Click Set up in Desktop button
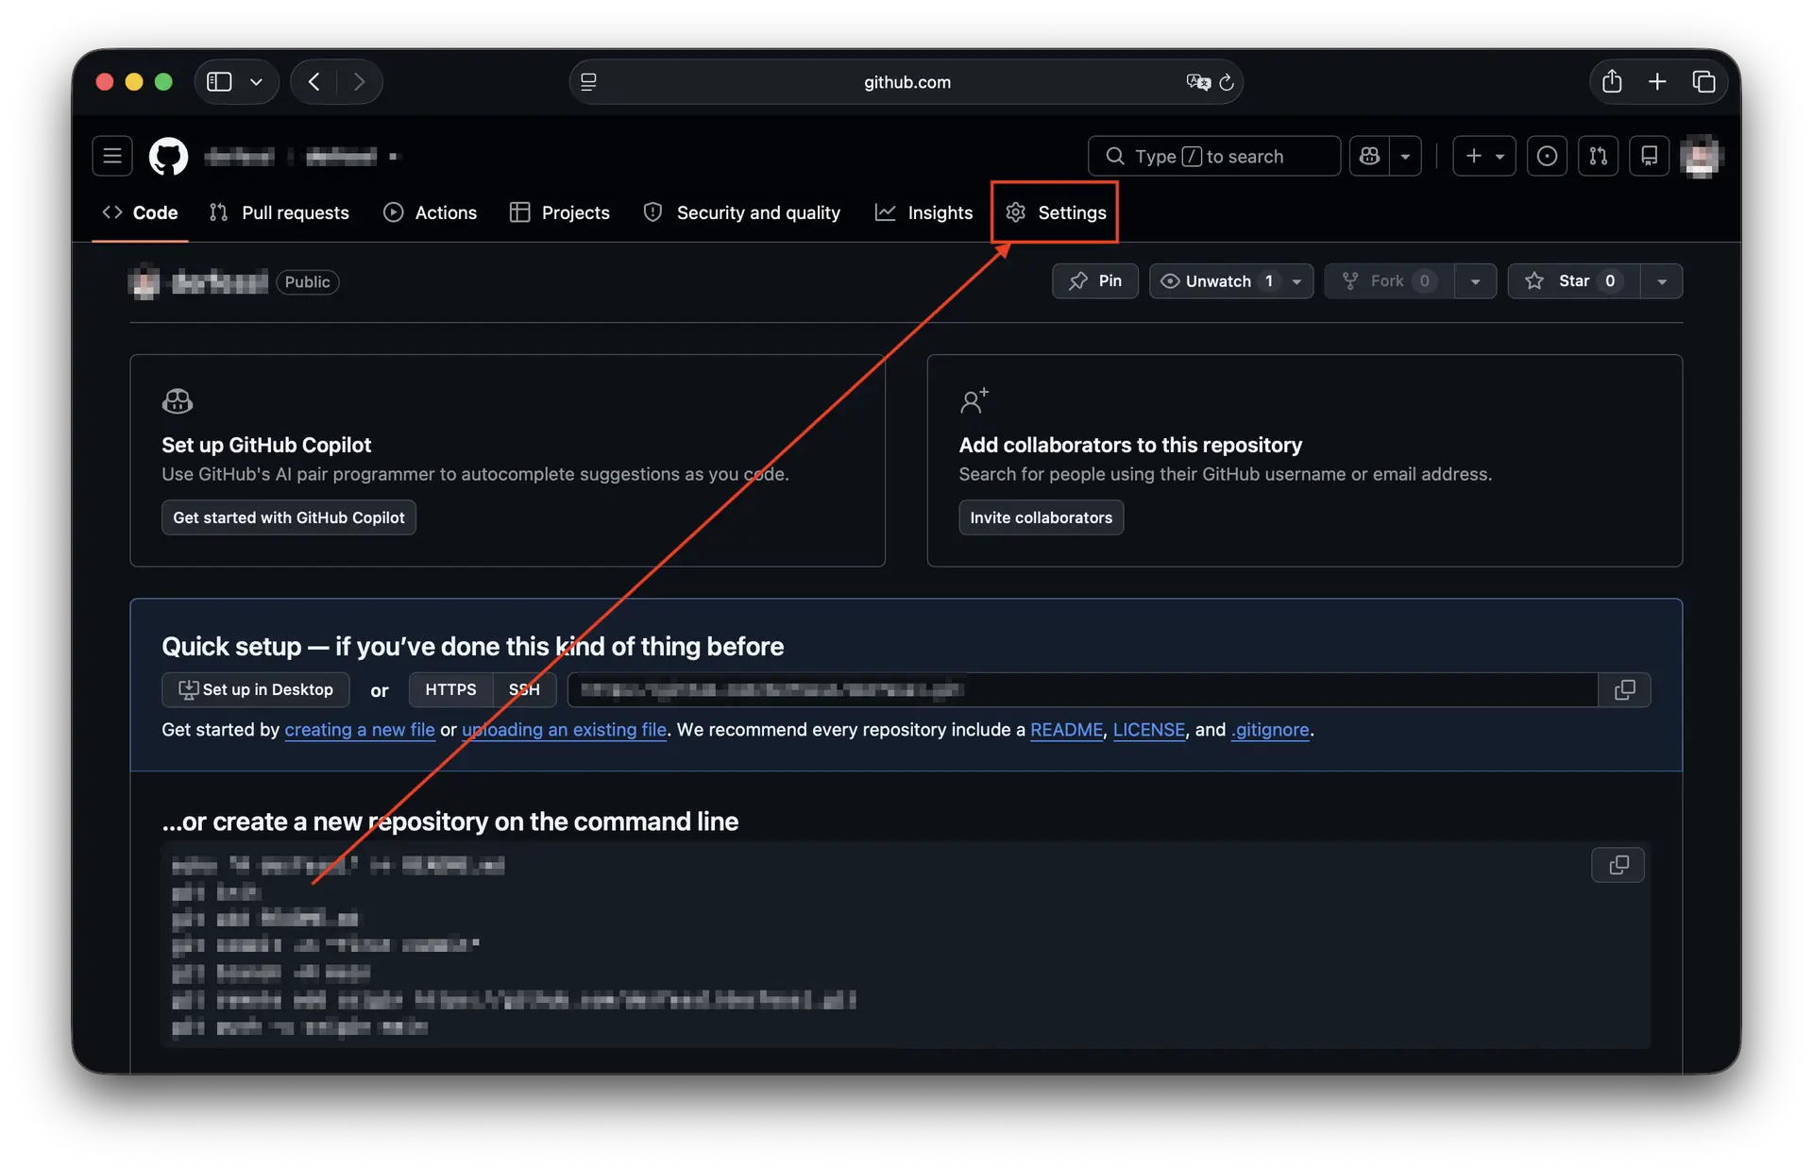The image size is (1813, 1169). point(256,689)
